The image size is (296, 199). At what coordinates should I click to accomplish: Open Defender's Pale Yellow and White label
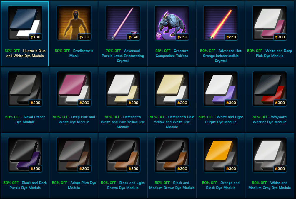pyautogui.click(x=172, y=122)
